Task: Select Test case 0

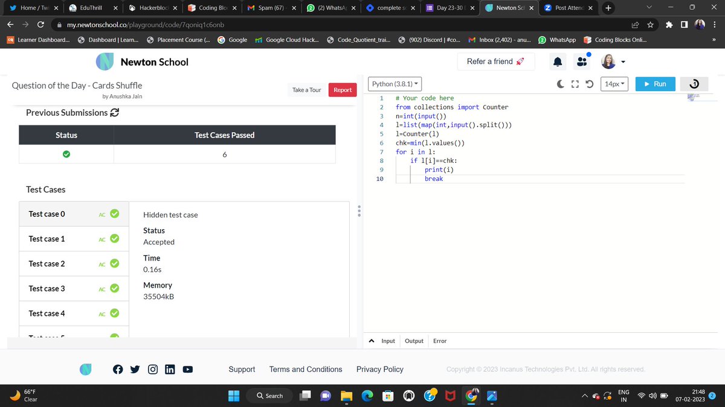Action: pos(74,214)
